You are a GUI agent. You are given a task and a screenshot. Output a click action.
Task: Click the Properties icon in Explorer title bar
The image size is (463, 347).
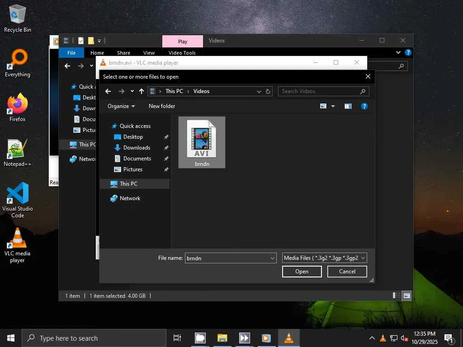(x=81, y=41)
